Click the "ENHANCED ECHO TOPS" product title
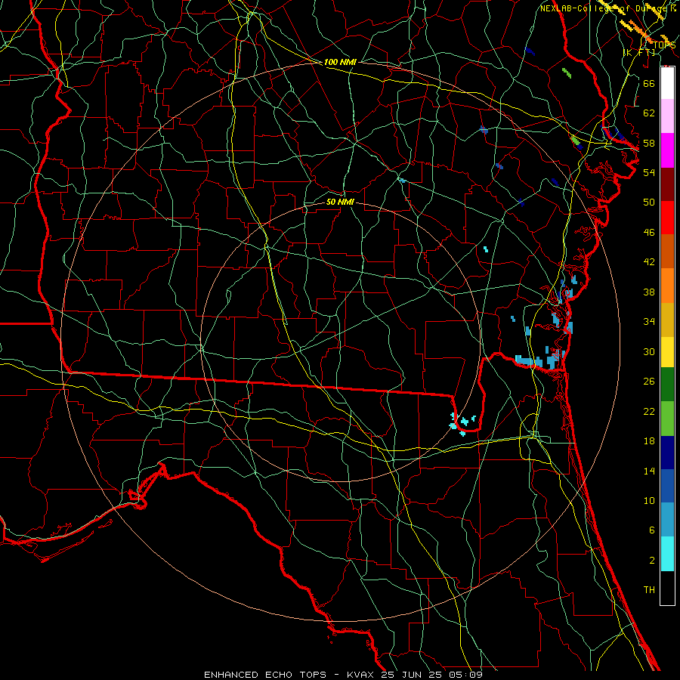This screenshot has height=680, width=680. click(265, 675)
